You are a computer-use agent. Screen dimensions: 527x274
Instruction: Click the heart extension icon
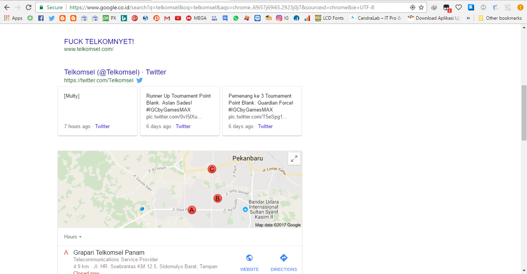459,7
